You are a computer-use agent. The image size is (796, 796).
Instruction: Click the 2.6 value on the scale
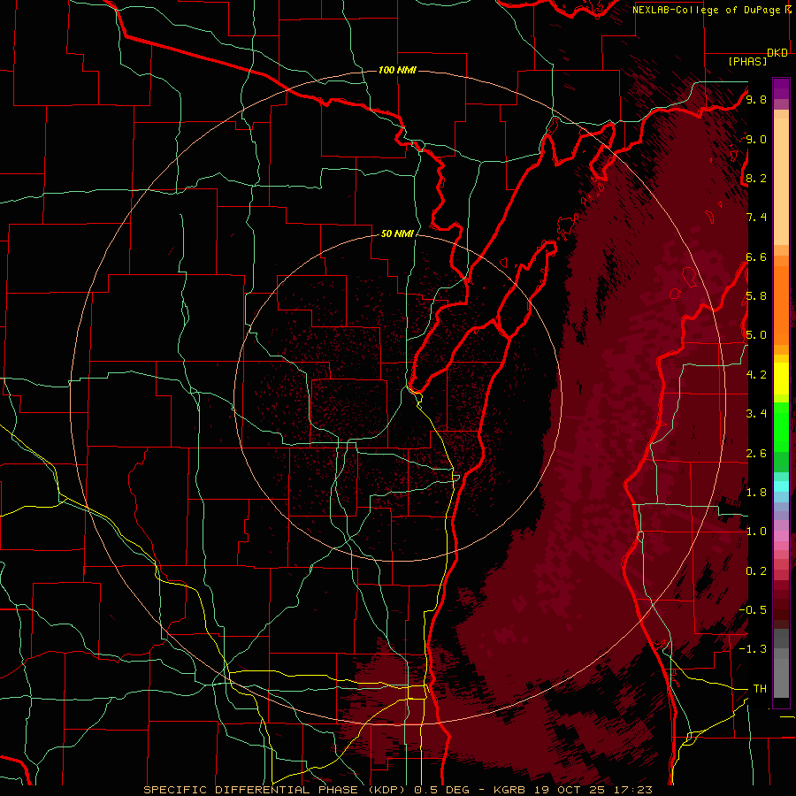tap(756, 454)
